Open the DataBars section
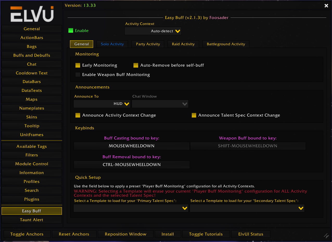The image size is (332, 242). tap(32, 82)
